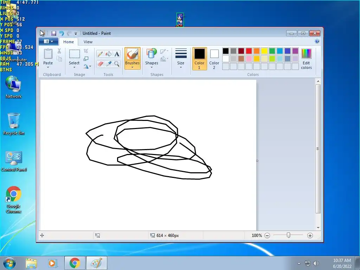Viewport: 360px width, 270px height.
Task: Pick the yellow color swatch
Action: pos(264,51)
